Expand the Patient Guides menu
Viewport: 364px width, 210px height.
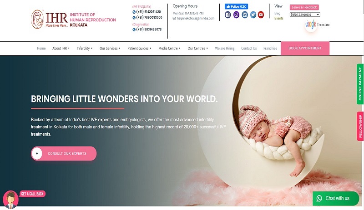(x=139, y=49)
